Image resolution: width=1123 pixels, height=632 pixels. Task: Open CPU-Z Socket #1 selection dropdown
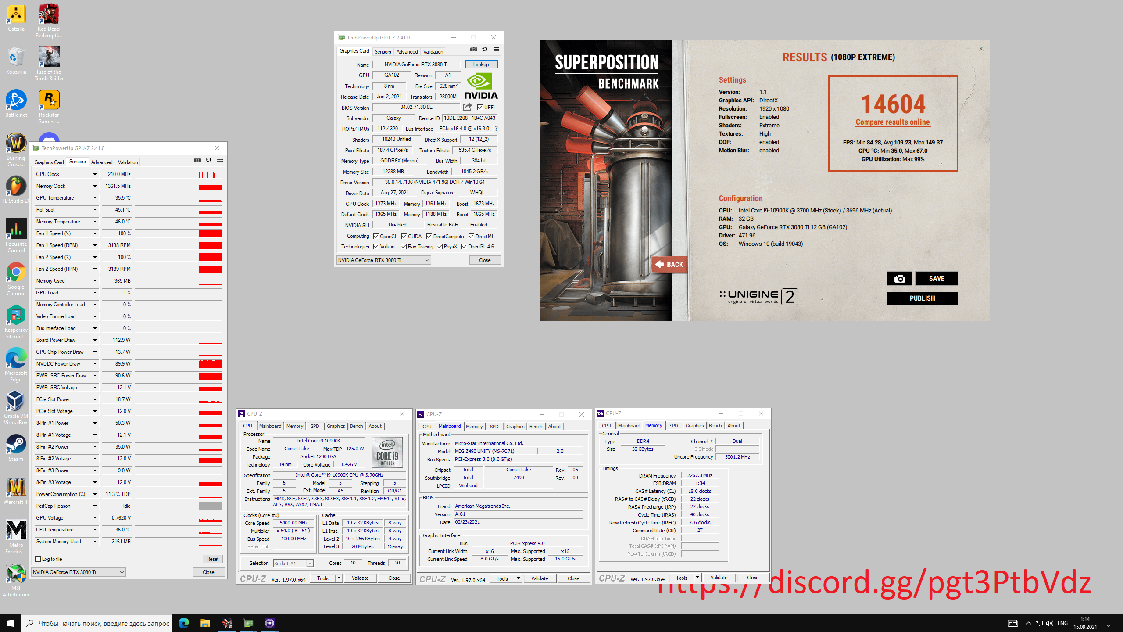293,563
